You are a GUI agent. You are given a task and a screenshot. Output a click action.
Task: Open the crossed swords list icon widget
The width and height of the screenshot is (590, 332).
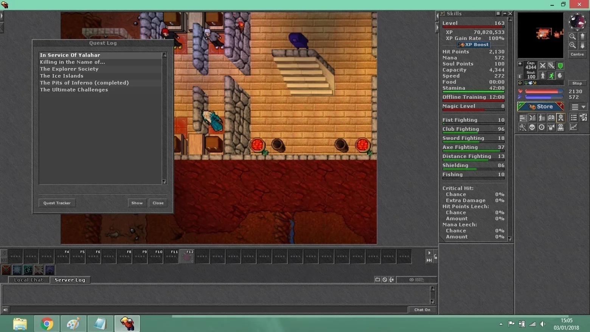532,118
